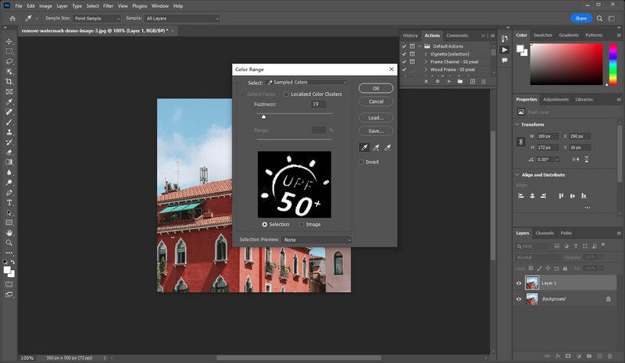Click OK in Color Range dialog
Image resolution: width=625 pixels, height=363 pixels.
click(x=376, y=88)
